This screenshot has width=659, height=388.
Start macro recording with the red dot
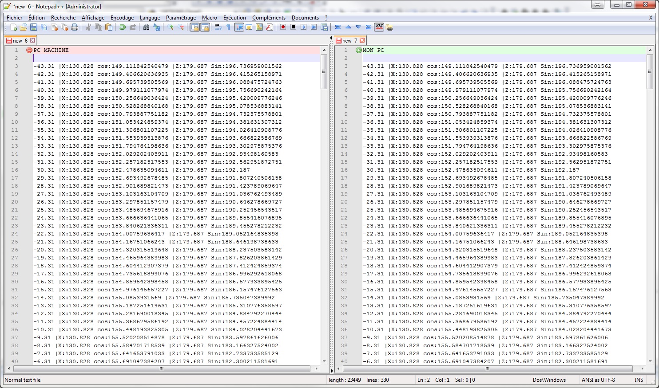(283, 27)
